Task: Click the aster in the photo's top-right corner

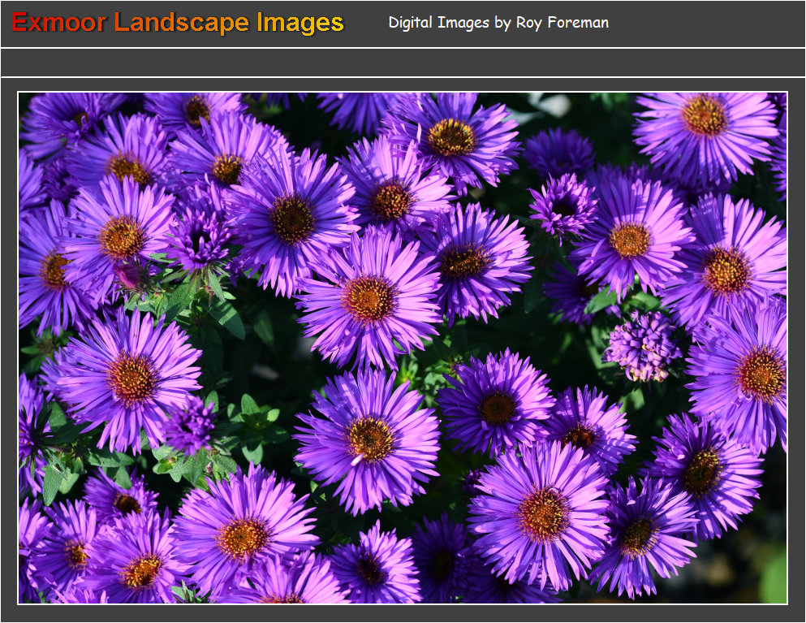Action: coord(704,118)
